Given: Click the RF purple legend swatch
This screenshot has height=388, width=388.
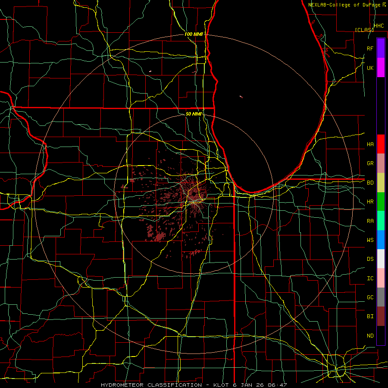Looking at the screenshot, I should [381, 48].
